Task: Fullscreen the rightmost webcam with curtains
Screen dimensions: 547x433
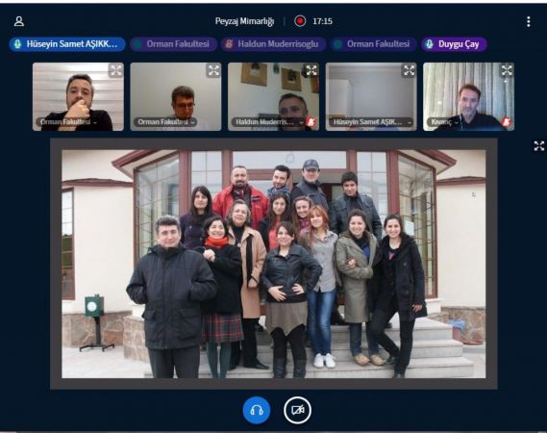Action: (x=507, y=70)
